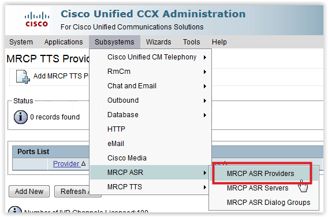Viewport: 328px width, 217px height.
Task: Choose MRCP ASR Servers
Action: 264,188
